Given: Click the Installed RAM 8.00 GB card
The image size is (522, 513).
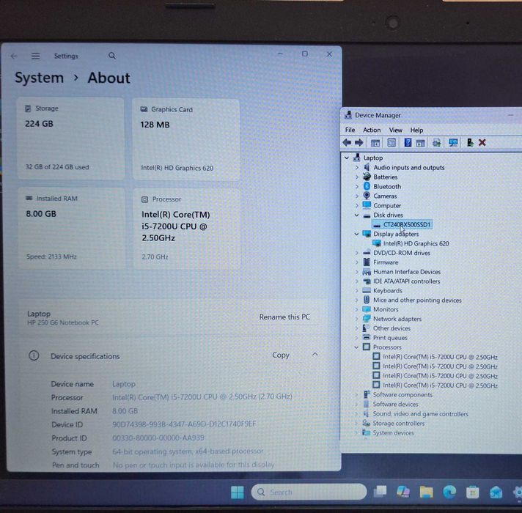Looking at the screenshot, I should tap(71, 228).
